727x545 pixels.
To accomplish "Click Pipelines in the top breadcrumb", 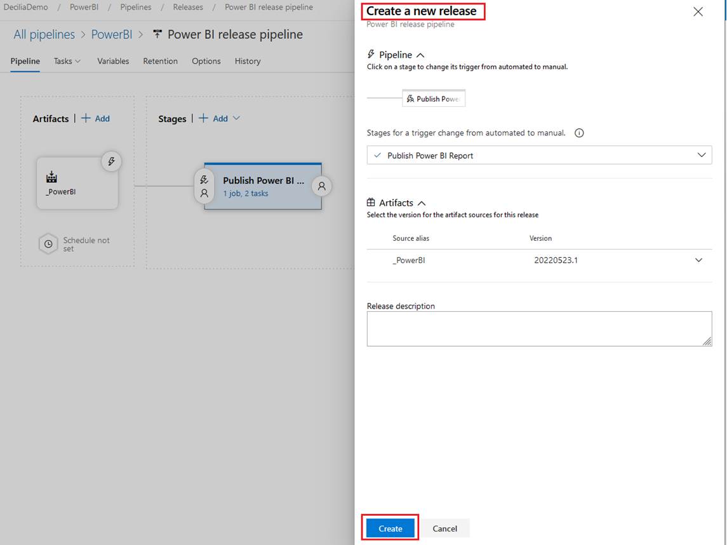I will click(136, 8).
